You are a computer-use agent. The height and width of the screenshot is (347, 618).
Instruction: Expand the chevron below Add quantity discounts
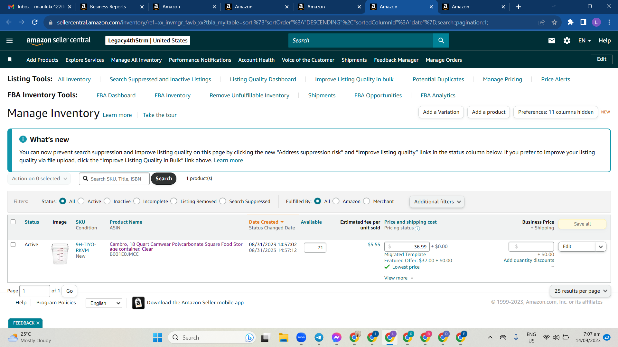point(553,267)
